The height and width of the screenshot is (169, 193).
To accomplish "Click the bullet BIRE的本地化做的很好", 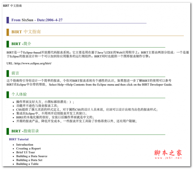I will (55, 117).
